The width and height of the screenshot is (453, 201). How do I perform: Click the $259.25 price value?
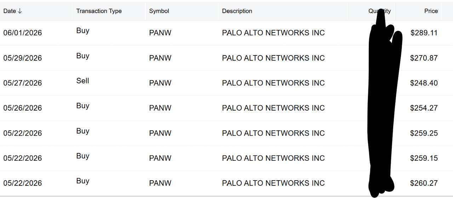[x=424, y=133]
